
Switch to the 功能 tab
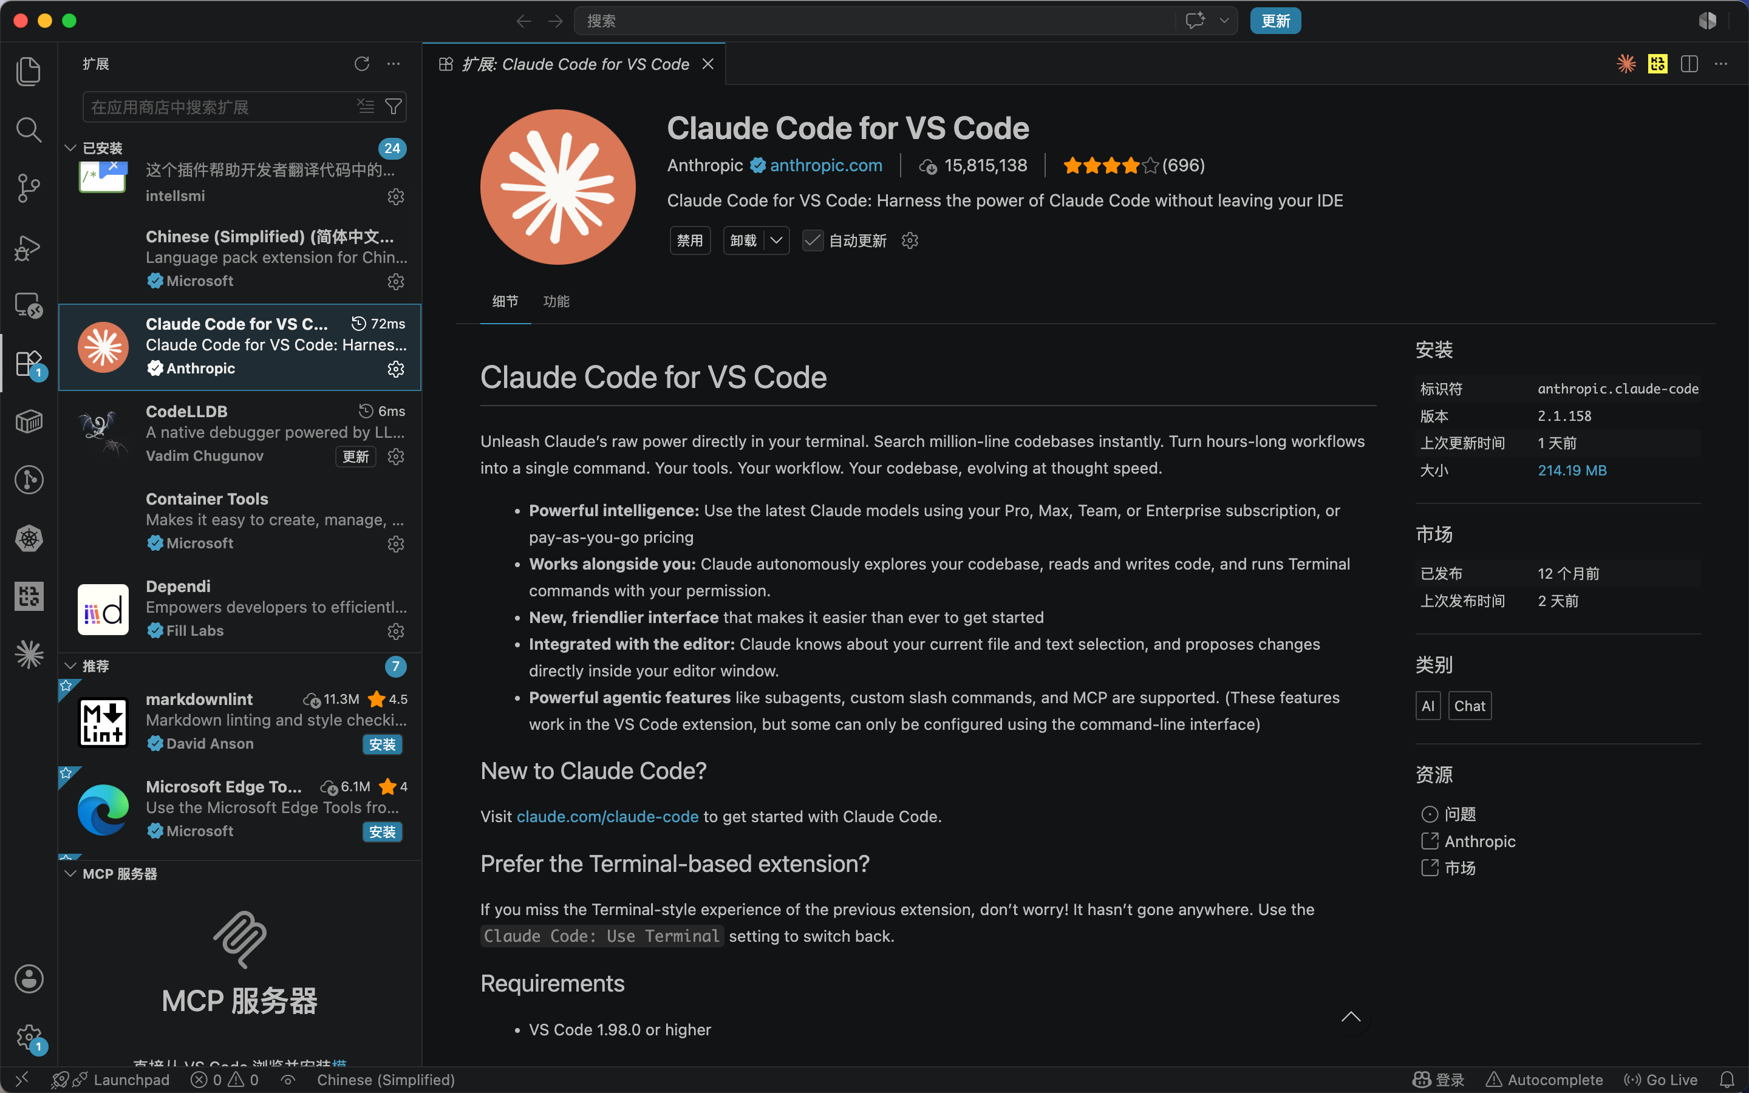(x=556, y=301)
